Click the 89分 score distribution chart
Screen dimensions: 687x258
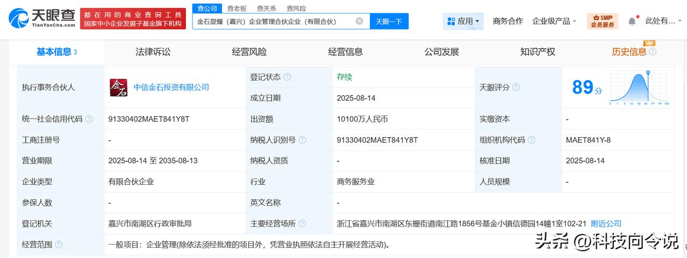[x=639, y=88]
